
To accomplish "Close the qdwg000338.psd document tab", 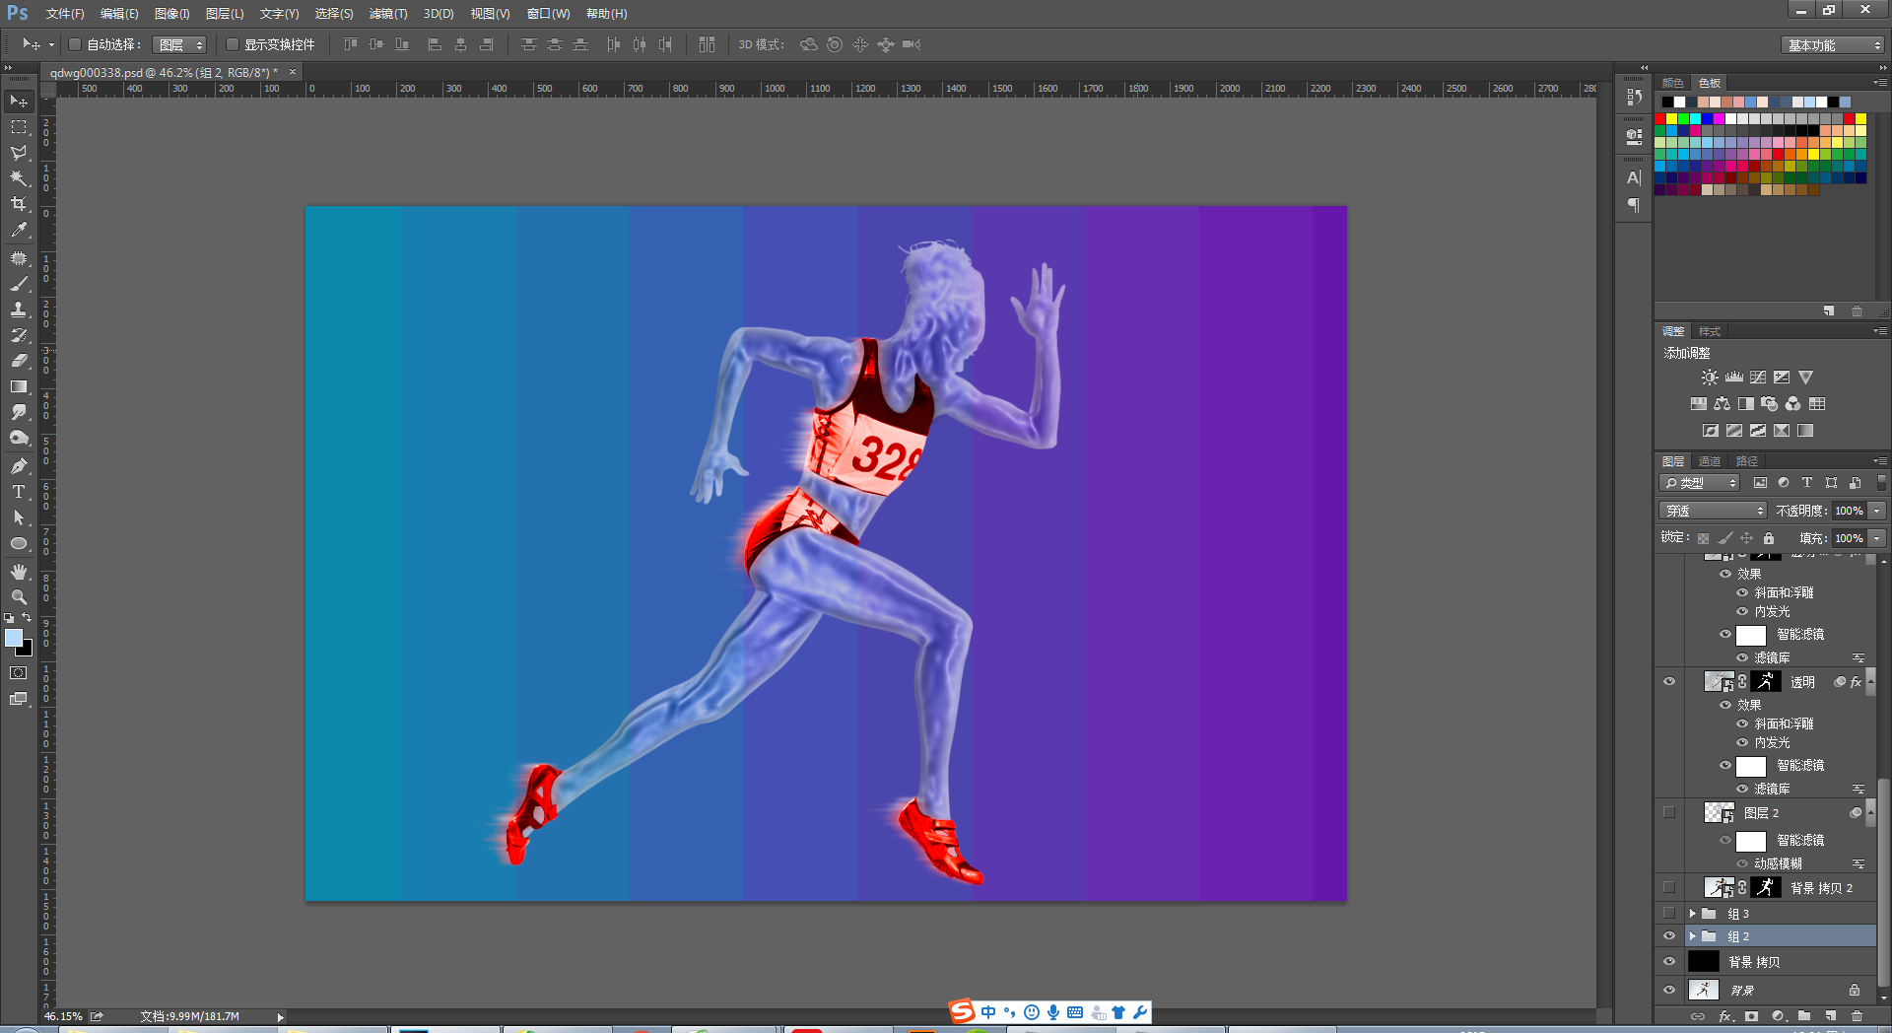I will tap(293, 72).
